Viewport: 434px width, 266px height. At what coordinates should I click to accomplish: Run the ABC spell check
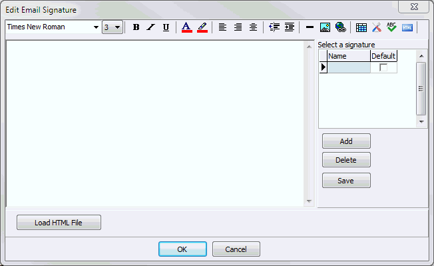click(391, 27)
